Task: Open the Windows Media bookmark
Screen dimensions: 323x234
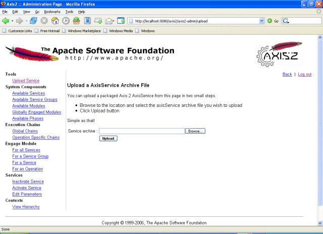Action: pos(118,31)
